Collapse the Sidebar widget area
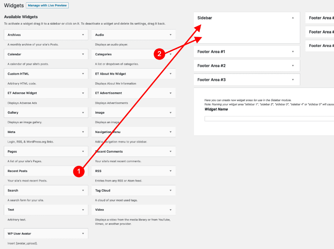Image resolution: width=334 pixels, height=249 pixels. coord(293,18)
